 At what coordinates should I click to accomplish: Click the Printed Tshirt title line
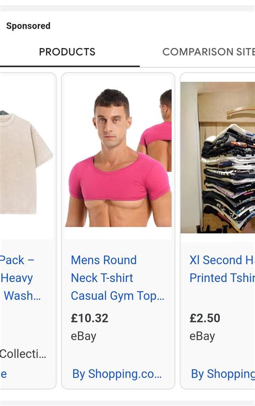(x=222, y=278)
